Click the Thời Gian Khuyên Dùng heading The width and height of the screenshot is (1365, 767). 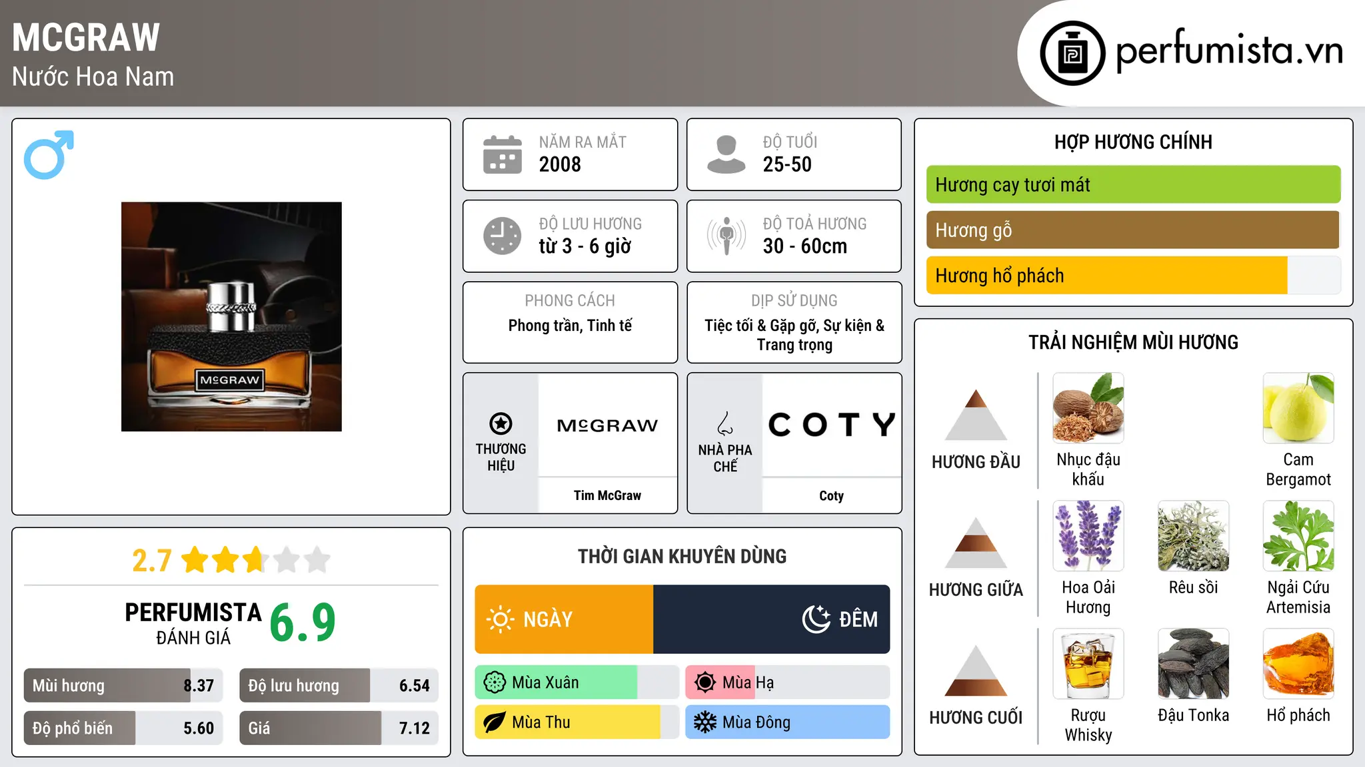pos(682,557)
